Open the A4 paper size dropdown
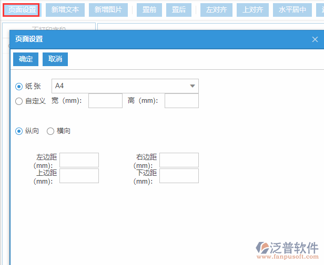 pos(125,86)
